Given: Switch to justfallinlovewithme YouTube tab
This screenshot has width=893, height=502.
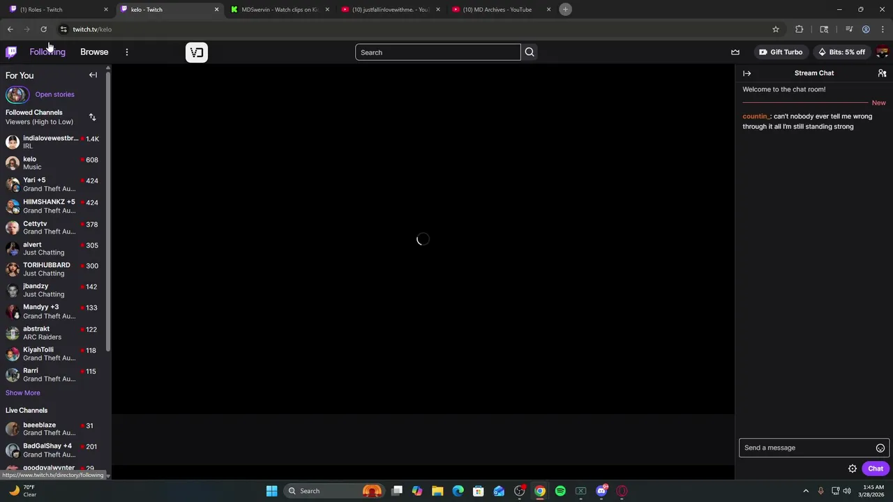Looking at the screenshot, I should [x=389, y=9].
